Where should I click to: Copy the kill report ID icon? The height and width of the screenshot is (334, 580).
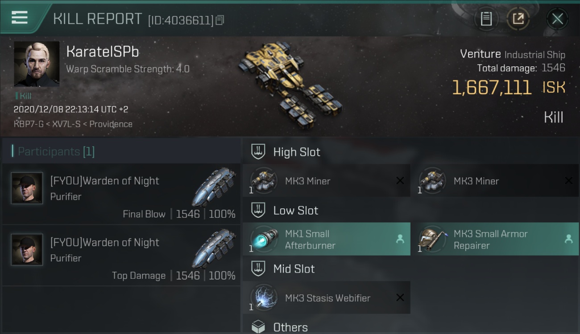[x=220, y=20]
